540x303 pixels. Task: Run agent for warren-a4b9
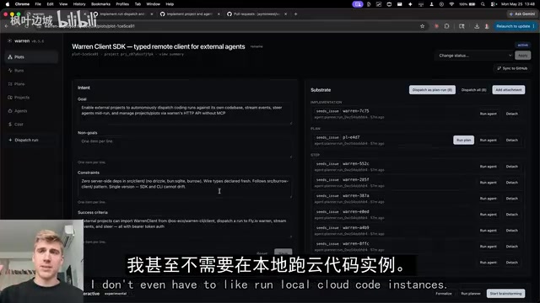488,231
